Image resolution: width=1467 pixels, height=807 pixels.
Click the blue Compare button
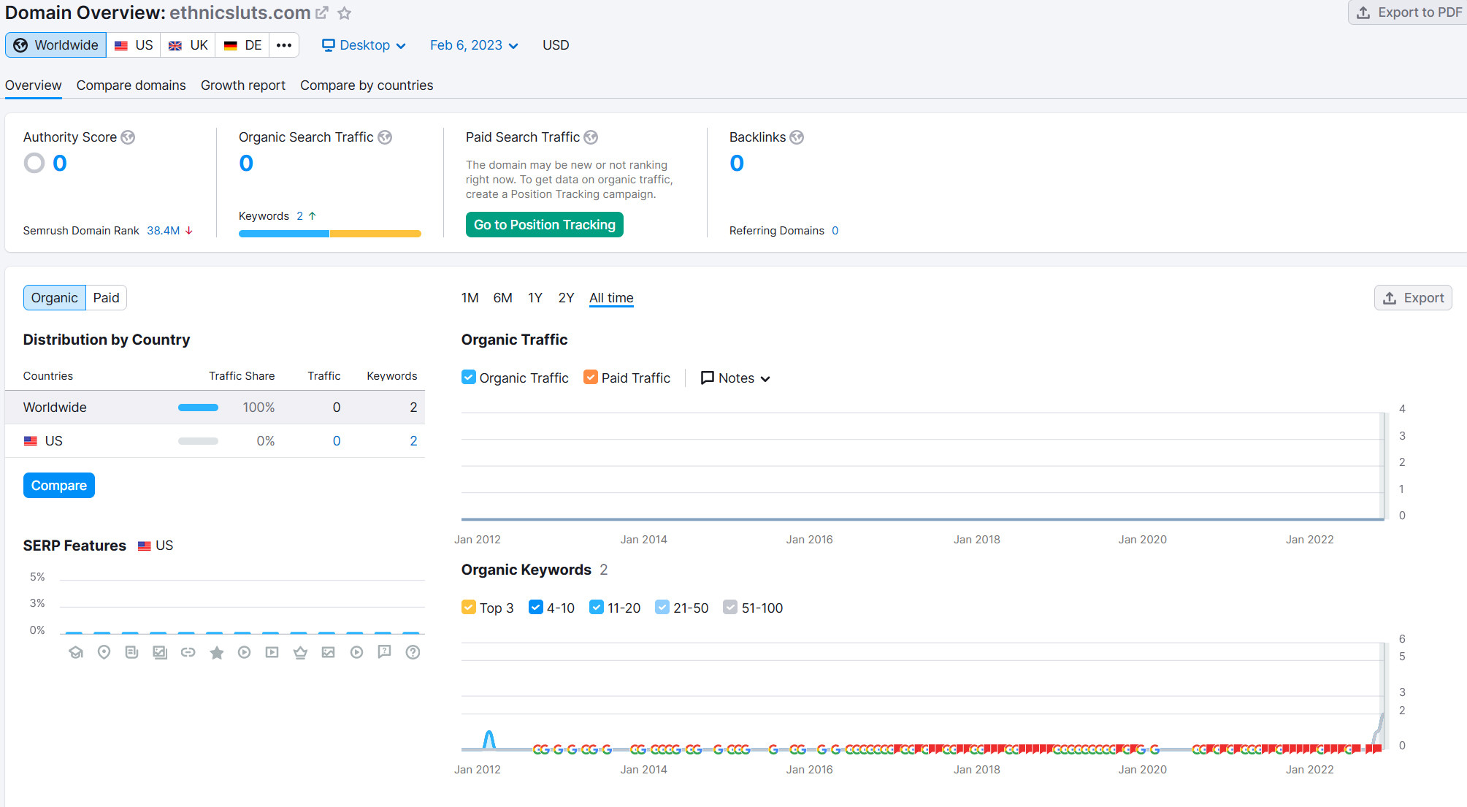pos(58,486)
